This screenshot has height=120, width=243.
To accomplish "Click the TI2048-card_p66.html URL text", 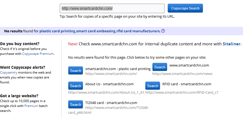I will tap(109, 110).
